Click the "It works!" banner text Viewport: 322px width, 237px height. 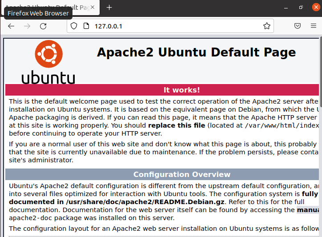(x=182, y=90)
